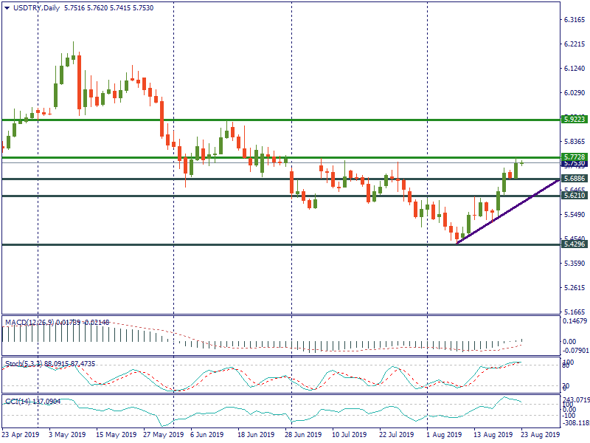Click the triangle icon beside USDTRY,Daily
This screenshot has width=590, height=443.
(6, 7)
